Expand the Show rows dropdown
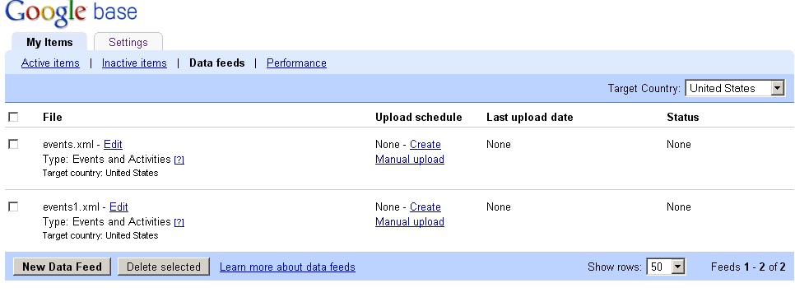Viewport: 795px width, 297px height. click(x=666, y=267)
